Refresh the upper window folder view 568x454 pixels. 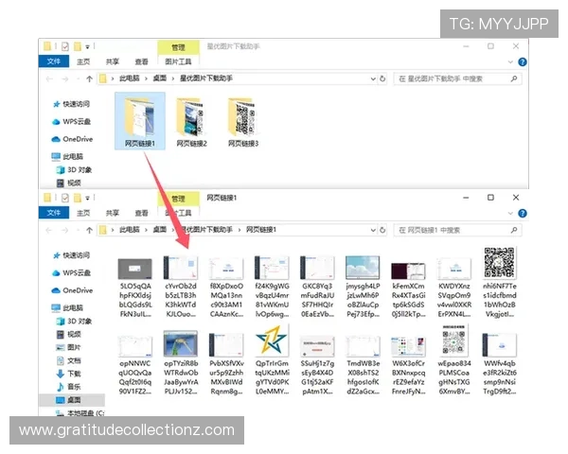382,79
